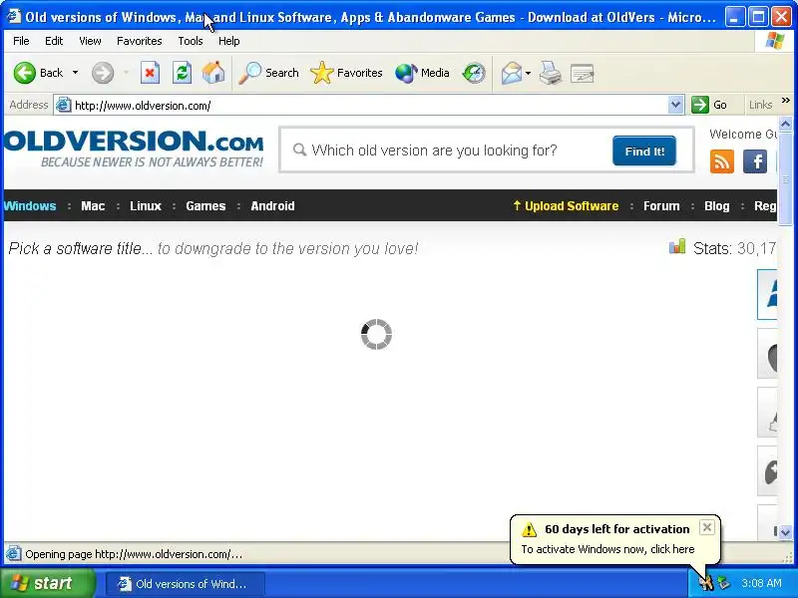Open the File menu

[x=21, y=41]
